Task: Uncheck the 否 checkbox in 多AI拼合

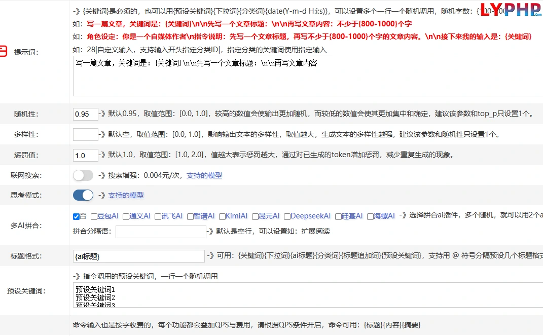Action: point(76,216)
